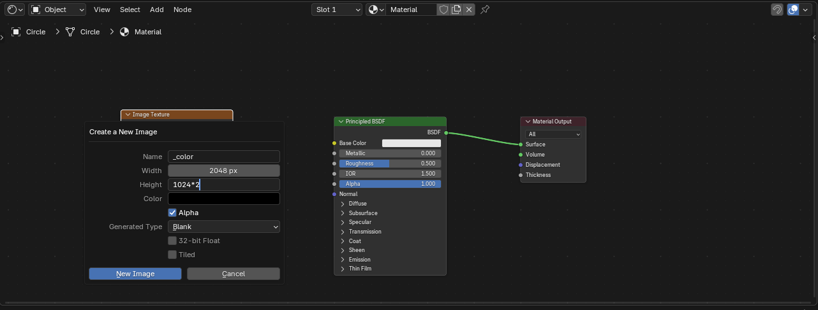Open the Add menu

[x=156, y=10]
